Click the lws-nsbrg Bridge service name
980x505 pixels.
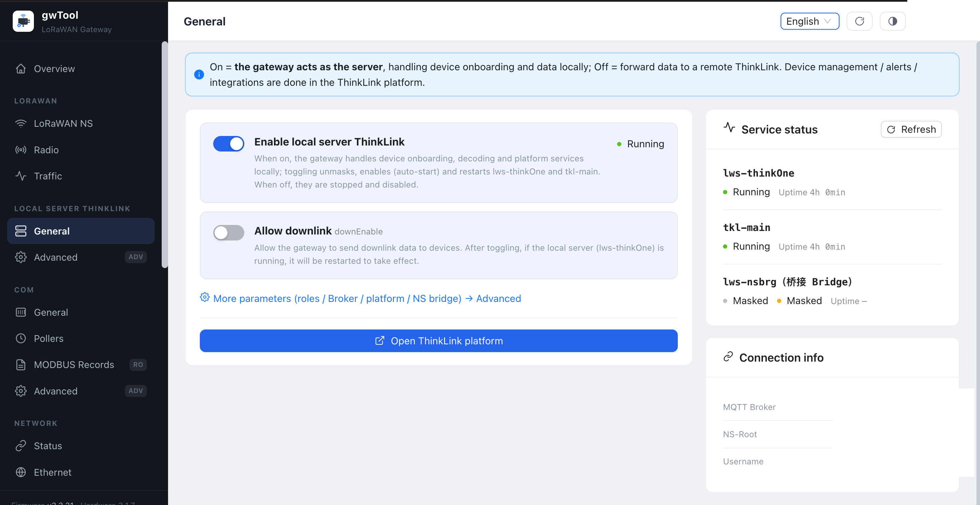tap(788, 282)
